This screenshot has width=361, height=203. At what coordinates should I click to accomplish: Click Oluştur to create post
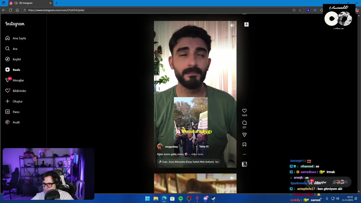[x=14, y=101]
